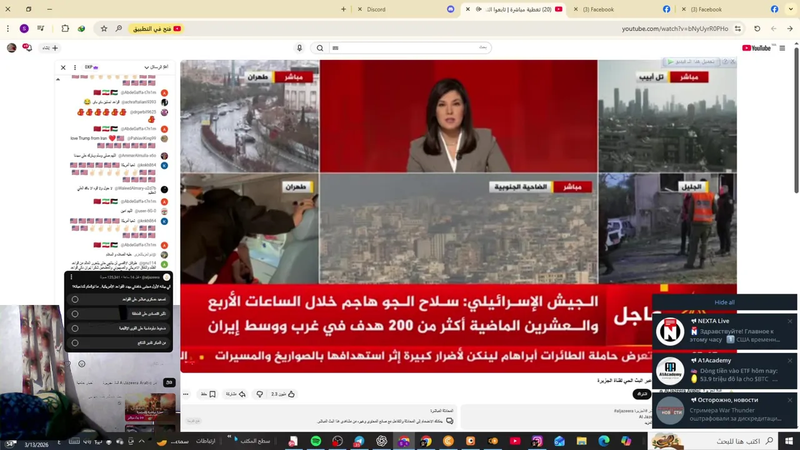Open the Extensions puzzle icon
Screen dimensions: 800x450
click(x=65, y=29)
